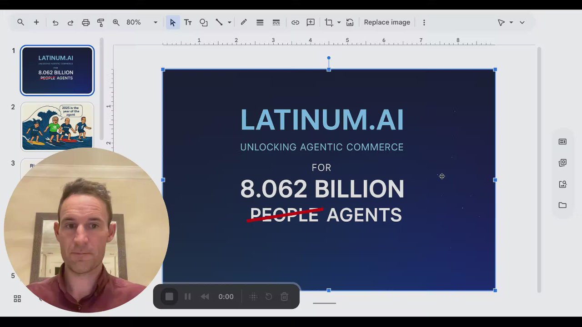The height and width of the screenshot is (327, 582).
Task: Expand the pointer mode dropdown arrow
Action: coord(511,22)
